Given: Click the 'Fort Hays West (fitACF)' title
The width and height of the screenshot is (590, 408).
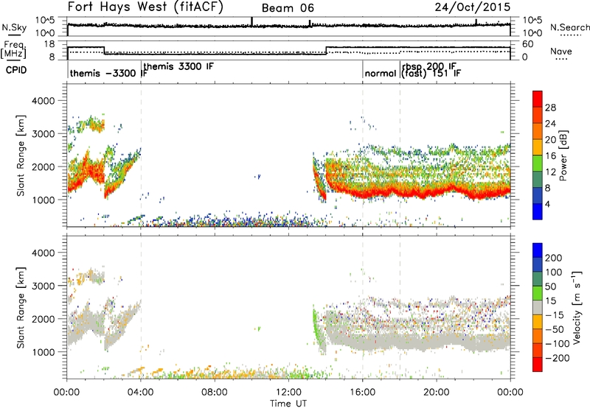Looking at the screenshot, I should (145, 7).
